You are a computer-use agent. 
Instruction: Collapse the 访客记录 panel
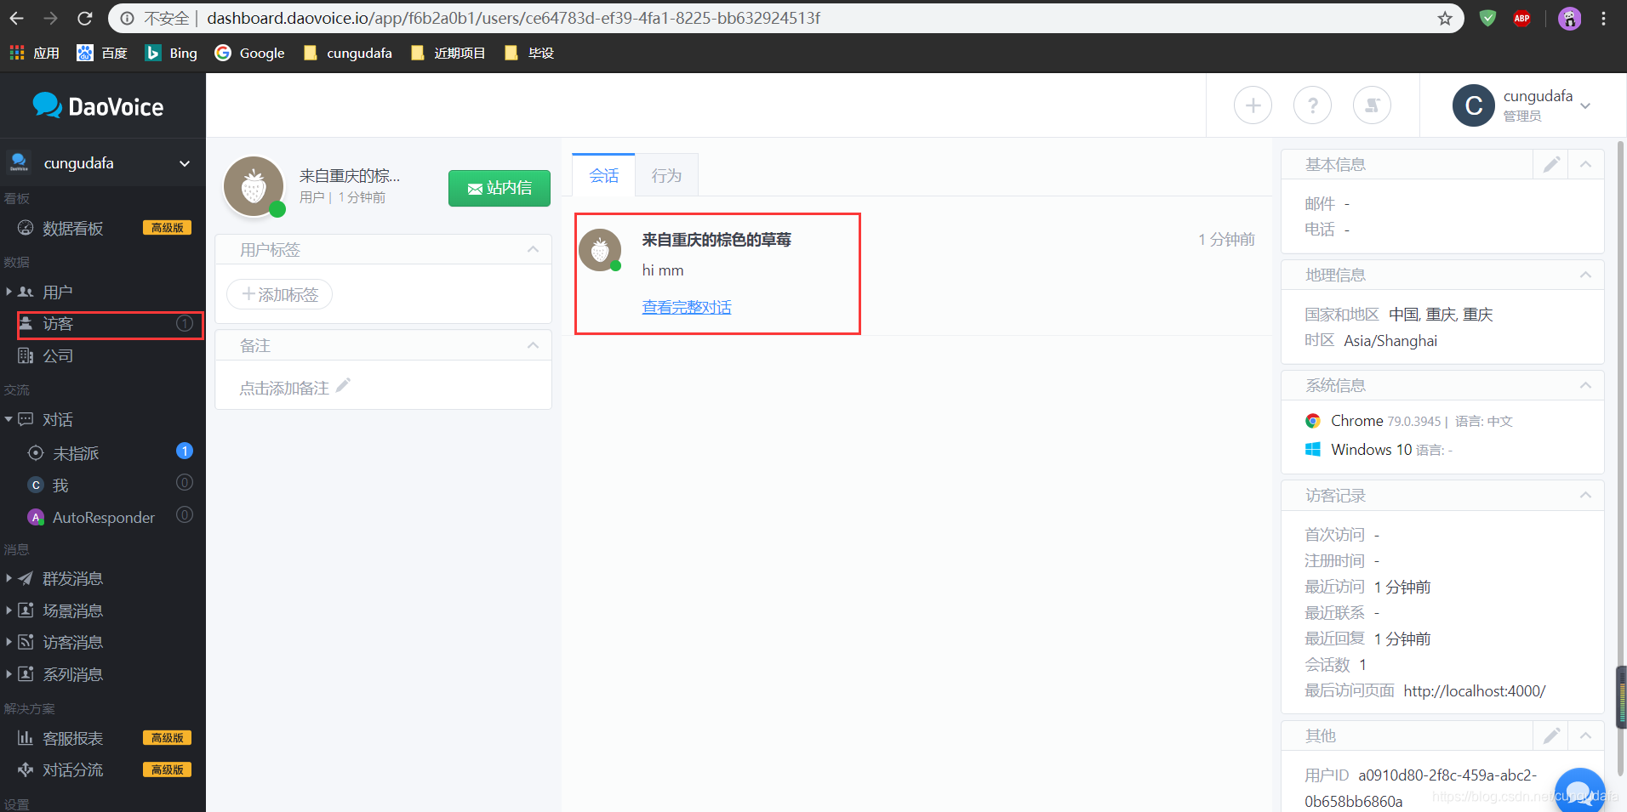point(1585,495)
